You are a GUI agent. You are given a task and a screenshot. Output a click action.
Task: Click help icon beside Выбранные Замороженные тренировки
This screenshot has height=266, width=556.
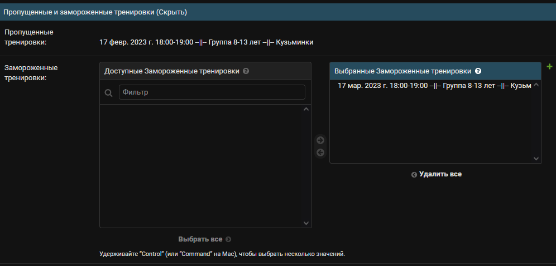(478, 71)
